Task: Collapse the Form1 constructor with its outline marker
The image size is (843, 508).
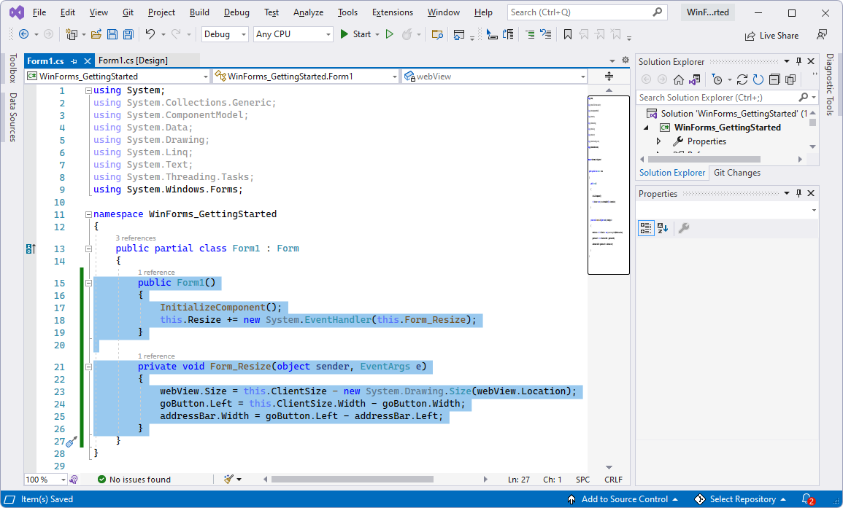Action: tap(88, 283)
